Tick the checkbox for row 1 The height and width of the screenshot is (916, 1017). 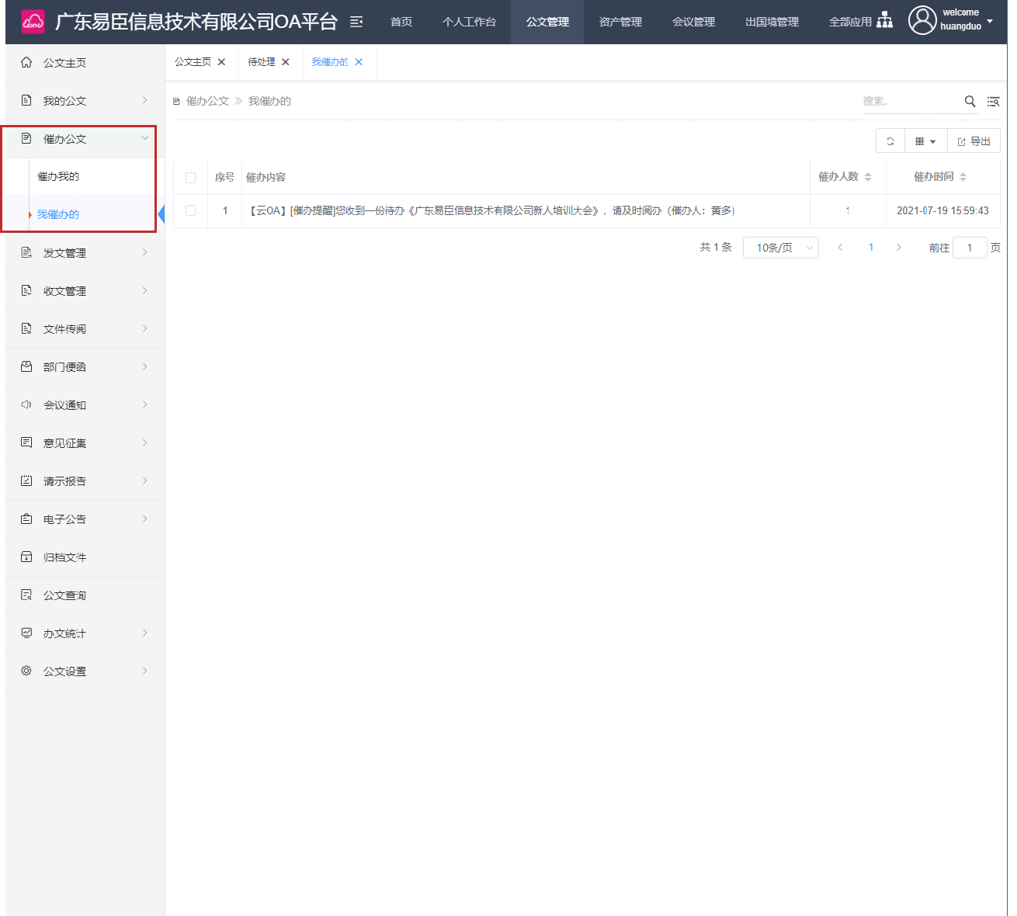click(190, 210)
